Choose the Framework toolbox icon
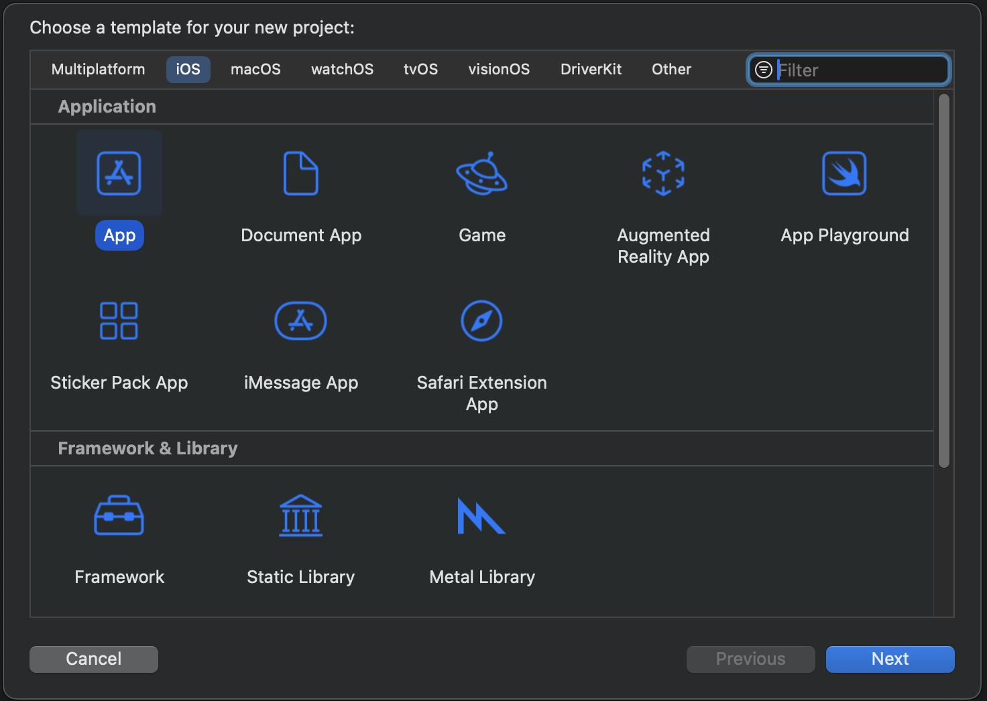987x701 pixels. [119, 515]
